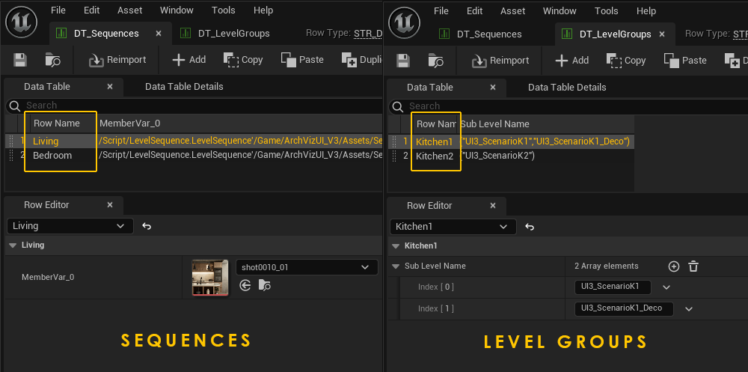Click the Search field in DT_Sequences table
The width and height of the screenshot is (748, 372).
coord(194,105)
